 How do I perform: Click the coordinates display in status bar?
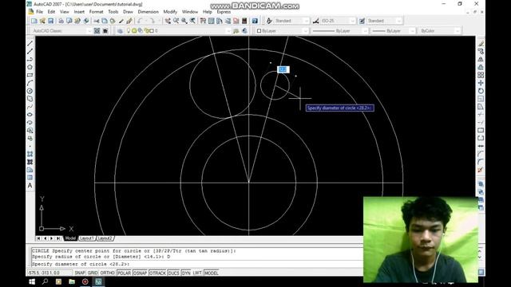pos(50,273)
